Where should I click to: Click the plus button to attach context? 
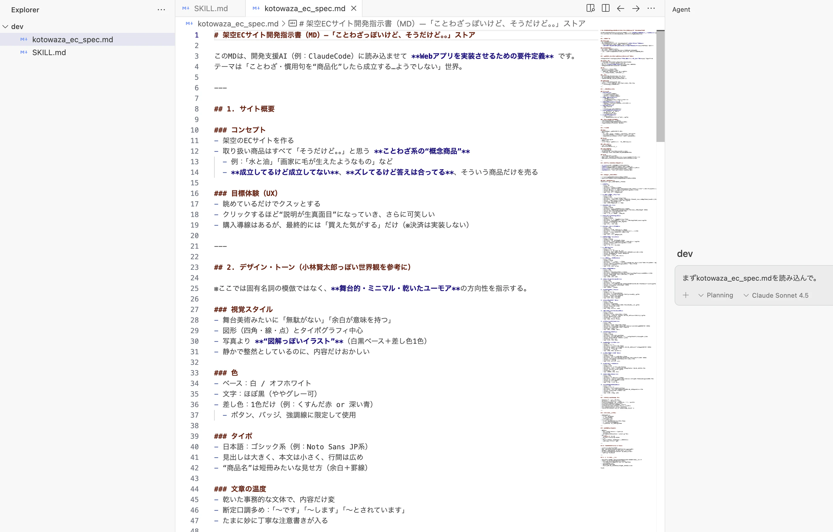pyautogui.click(x=686, y=295)
